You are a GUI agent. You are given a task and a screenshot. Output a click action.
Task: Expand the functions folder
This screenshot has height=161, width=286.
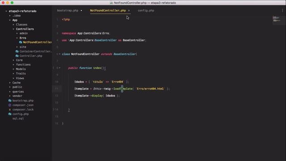pos(13,64)
